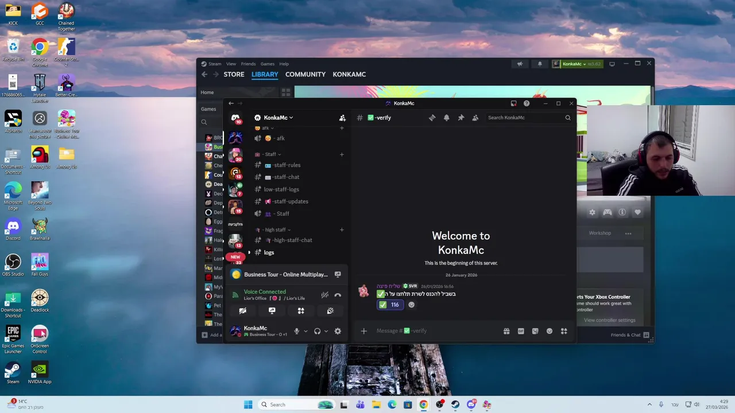
Task: Open Discord direct messages home icon
Action: pos(235,118)
